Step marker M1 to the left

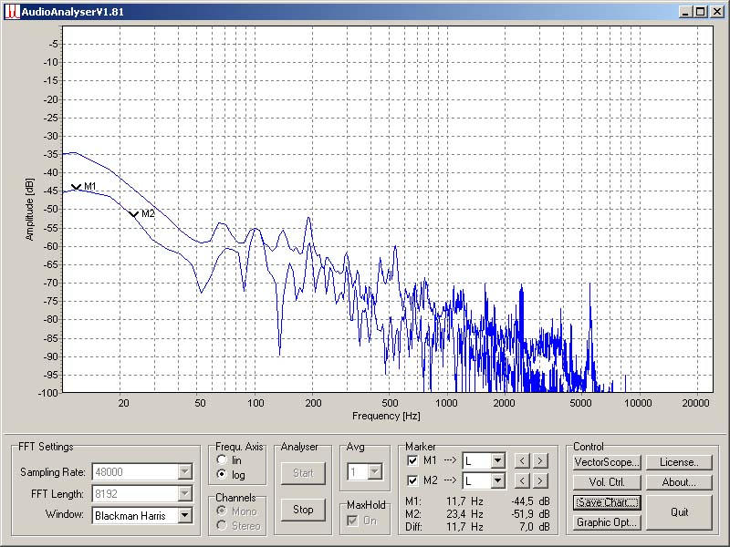pos(522,460)
